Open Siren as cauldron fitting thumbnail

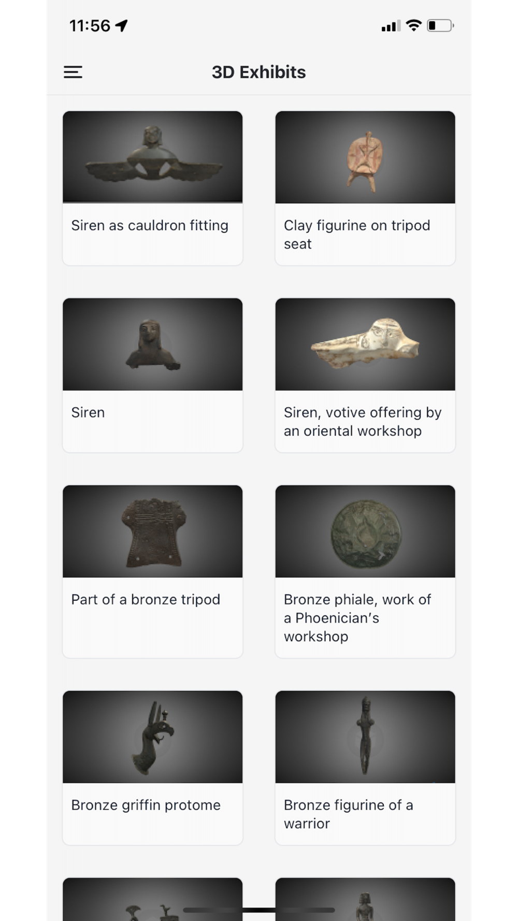click(x=153, y=157)
